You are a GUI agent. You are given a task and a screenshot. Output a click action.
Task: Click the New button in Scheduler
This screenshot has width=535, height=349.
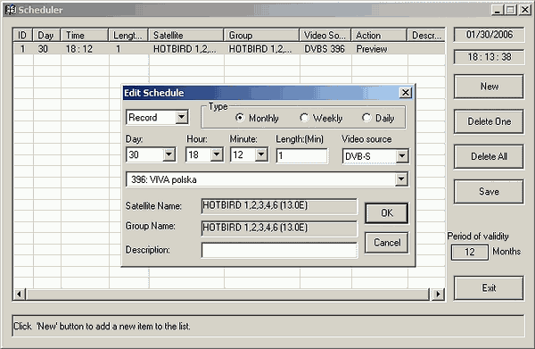489,87
